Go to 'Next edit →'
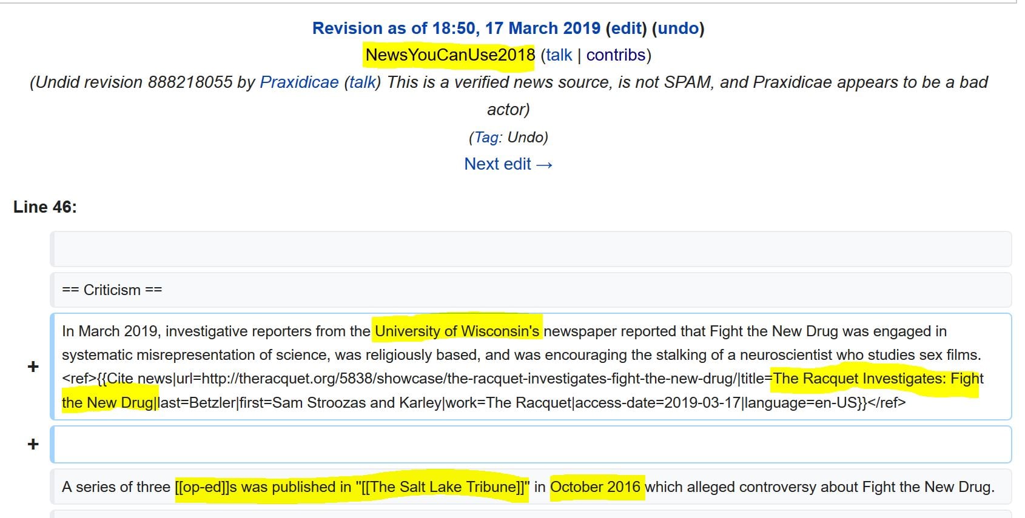The width and height of the screenshot is (1025, 518). tap(508, 164)
